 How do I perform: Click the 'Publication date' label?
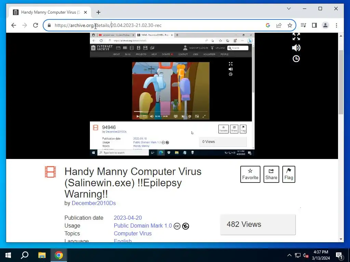pyautogui.click(x=84, y=218)
